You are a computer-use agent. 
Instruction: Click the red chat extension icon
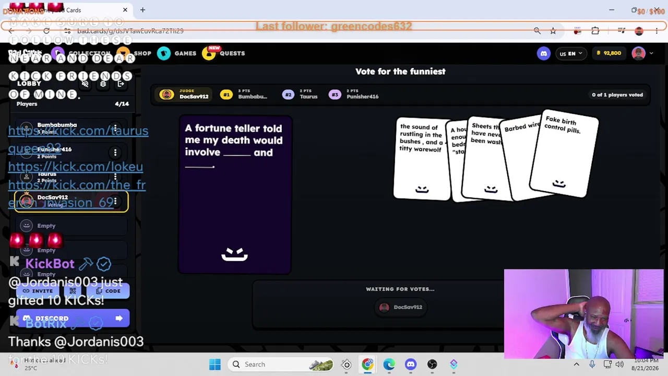[x=577, y=31]
